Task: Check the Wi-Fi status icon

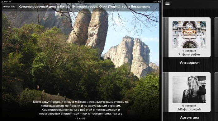Action: point(10,2)
